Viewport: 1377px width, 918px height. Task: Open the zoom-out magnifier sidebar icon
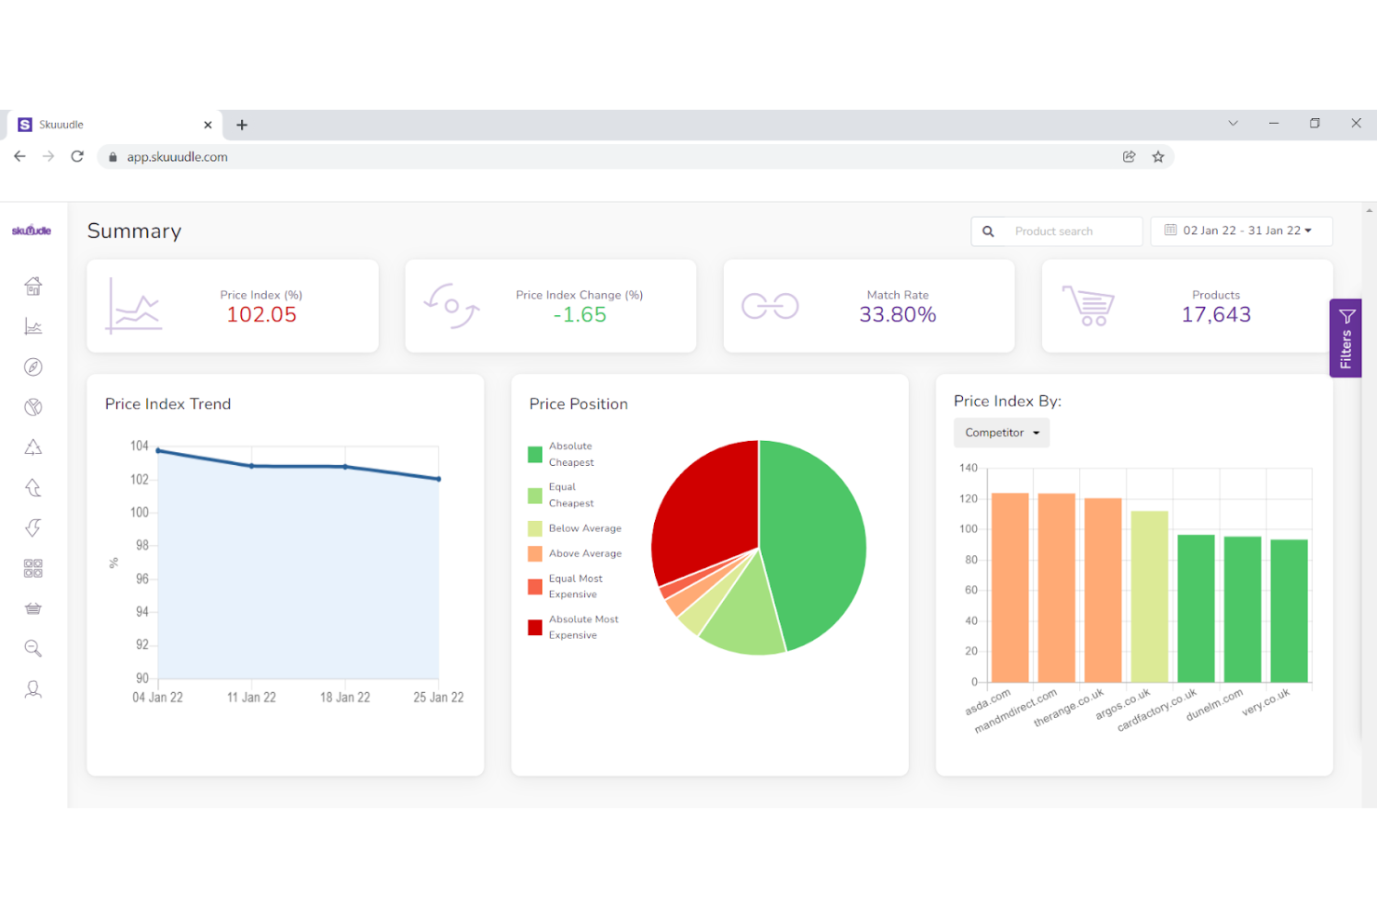[33, 648]
